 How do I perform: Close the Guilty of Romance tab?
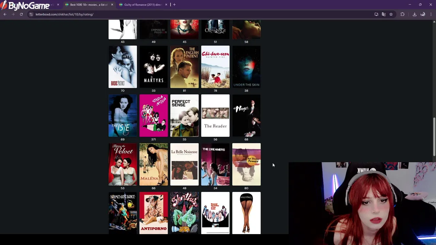point(166,5)
